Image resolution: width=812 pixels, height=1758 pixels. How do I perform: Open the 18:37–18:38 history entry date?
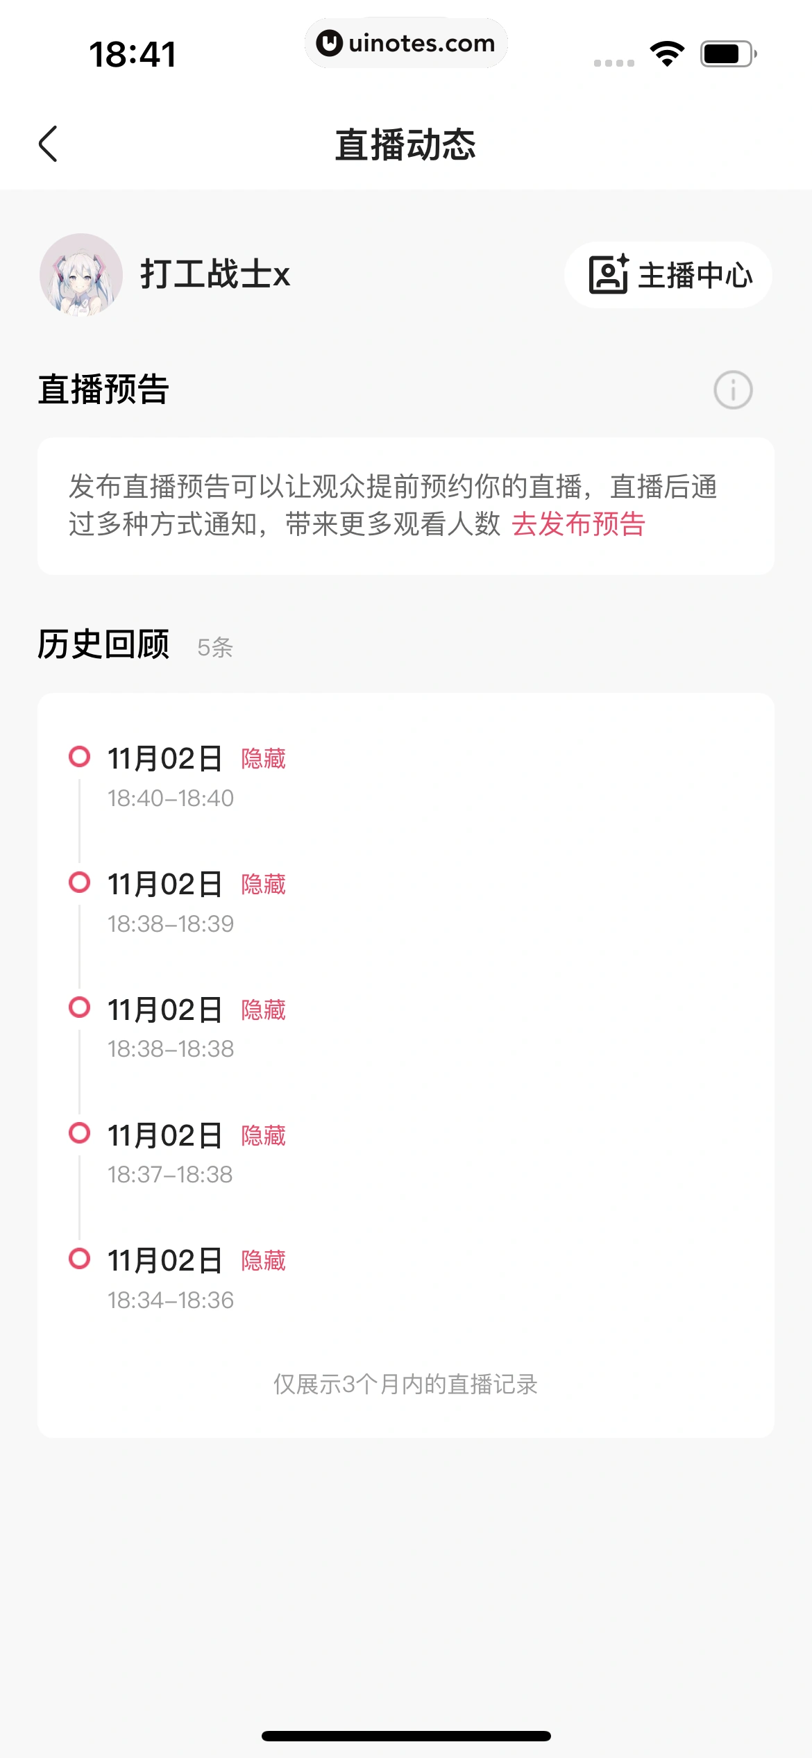pos(164,1136)
